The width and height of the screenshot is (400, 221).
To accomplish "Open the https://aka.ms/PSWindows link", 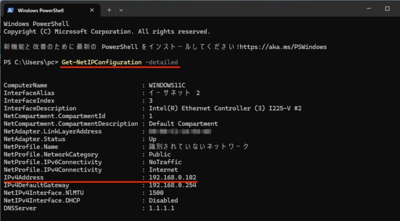I will (283, 47).
